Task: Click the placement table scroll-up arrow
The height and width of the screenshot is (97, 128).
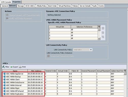Action: 99,30
